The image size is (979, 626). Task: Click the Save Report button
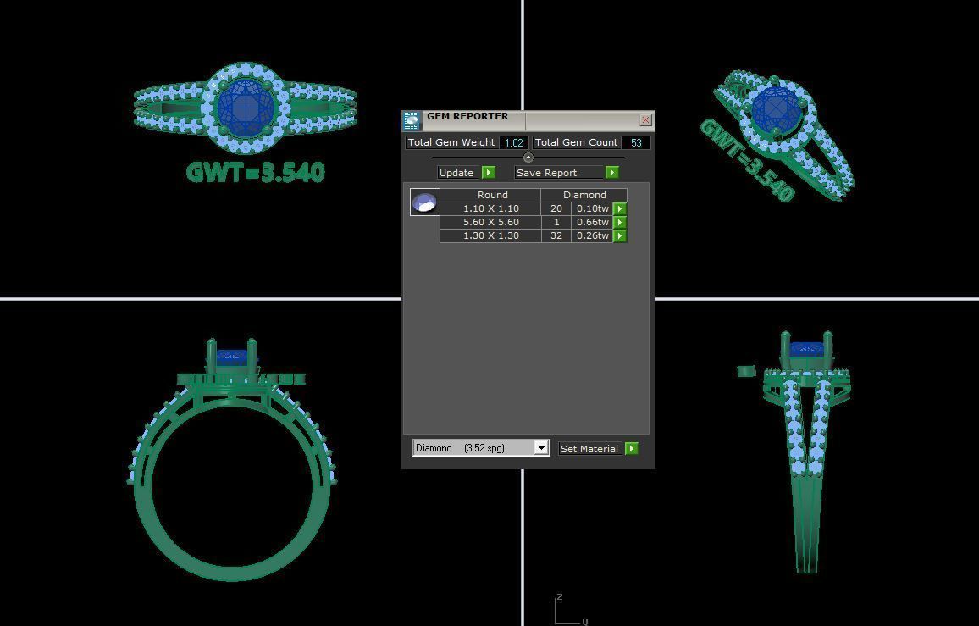click(x=560, y=173)
